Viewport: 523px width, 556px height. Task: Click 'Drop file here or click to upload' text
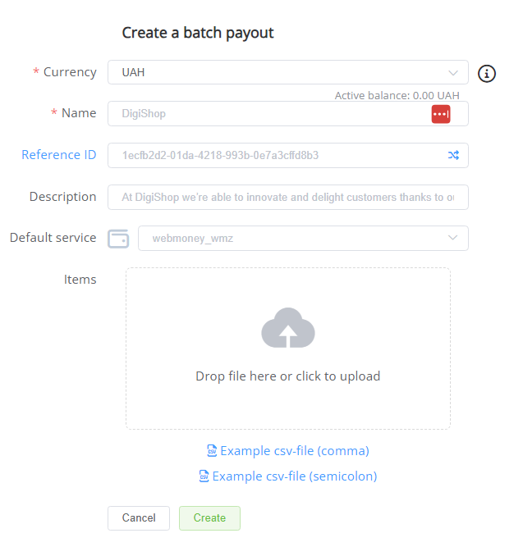coord(287,376)
